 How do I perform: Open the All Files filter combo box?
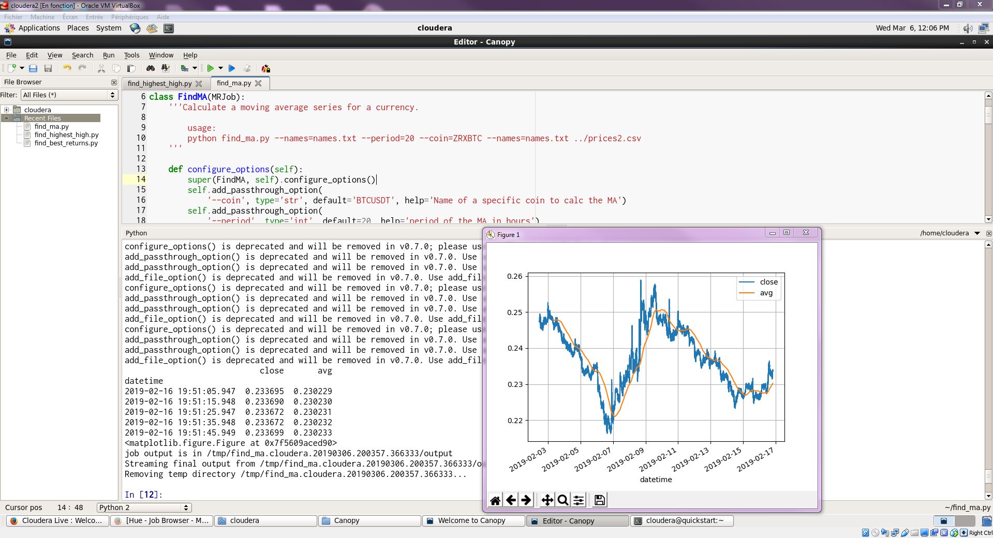[69, 95]
